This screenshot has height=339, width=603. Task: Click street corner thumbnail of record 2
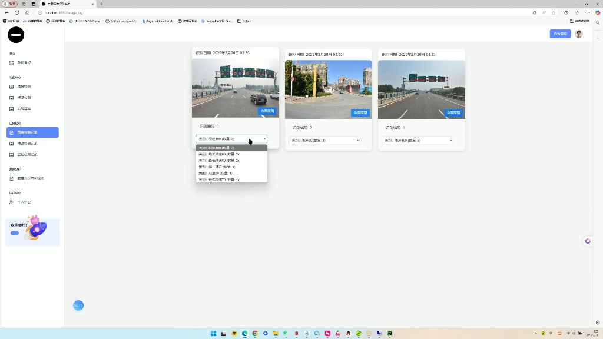click(x=329, y=89)
